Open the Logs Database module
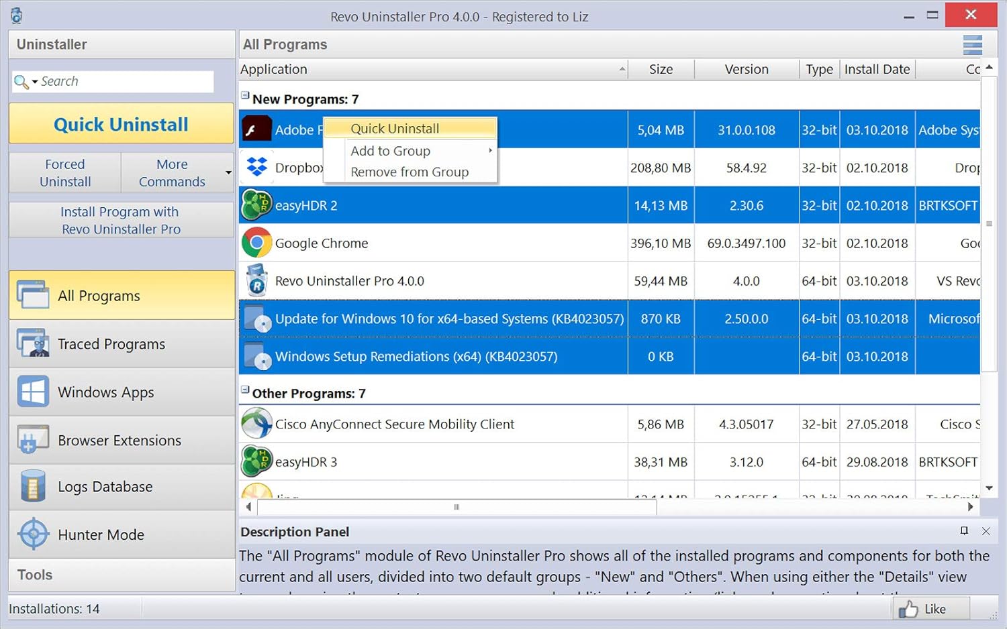The image size is (1007, 629). [x=122, y=487]
